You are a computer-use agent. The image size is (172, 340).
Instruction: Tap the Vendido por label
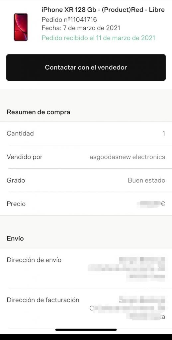click(25, 157)
